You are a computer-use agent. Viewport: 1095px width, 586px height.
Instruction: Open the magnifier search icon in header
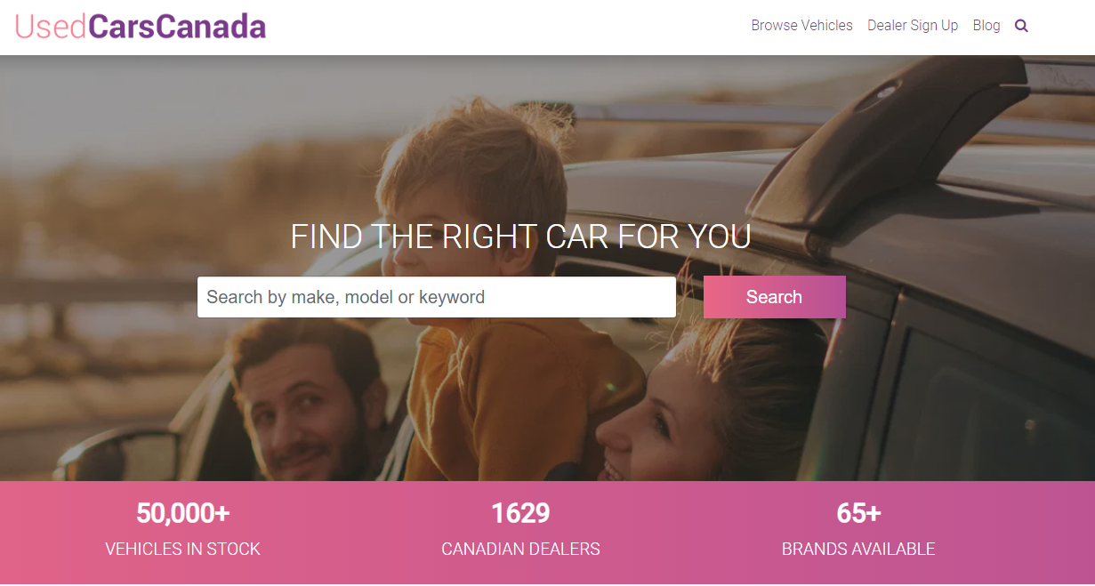click(x=1021, y=26)
